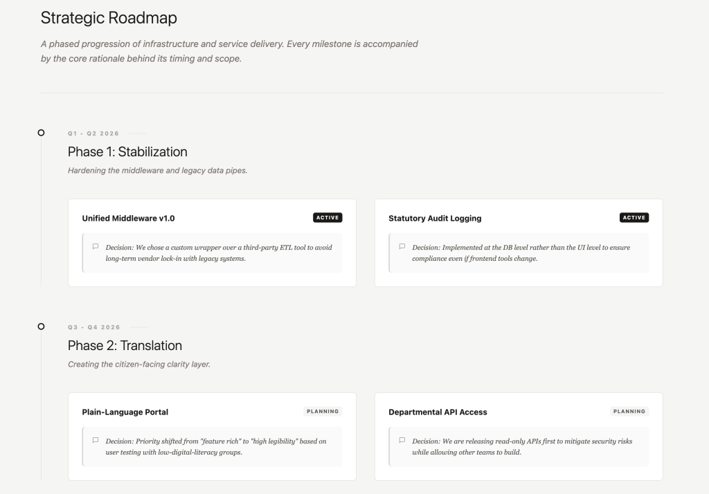Click the ACTIVE badge on Statutory Audit Logging

(x=634, y=217)
